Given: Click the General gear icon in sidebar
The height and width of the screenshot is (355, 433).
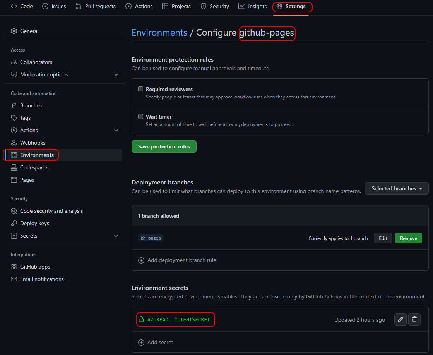Looking at the screenshot, I should 14,31.
